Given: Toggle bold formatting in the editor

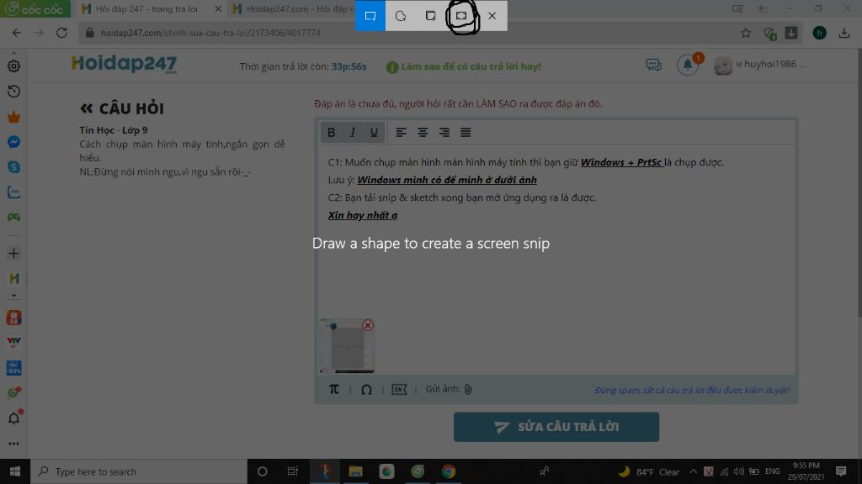Looking at the screenshot, I should (331, 132).
